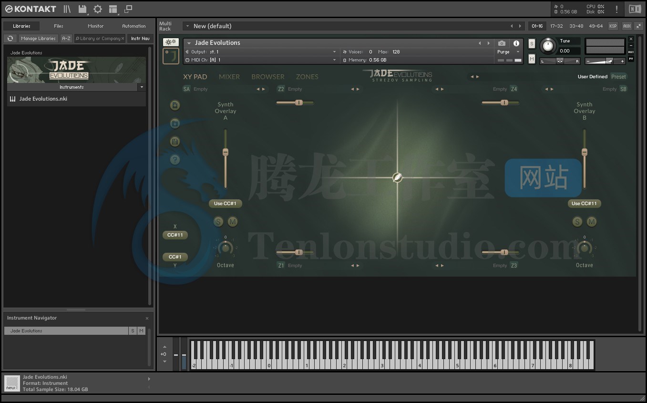Click Manage Libraries button
The image size is (647, 403).
coord(39,39)
